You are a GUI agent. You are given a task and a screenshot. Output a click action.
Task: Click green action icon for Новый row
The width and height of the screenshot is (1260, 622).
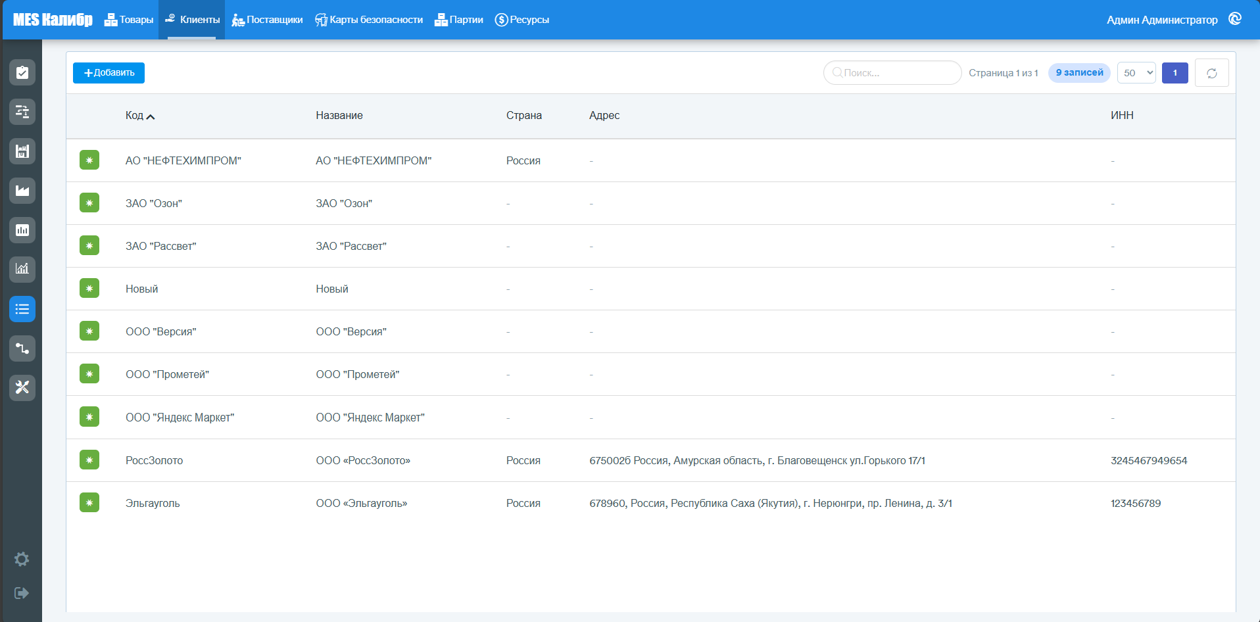[89, 289]
